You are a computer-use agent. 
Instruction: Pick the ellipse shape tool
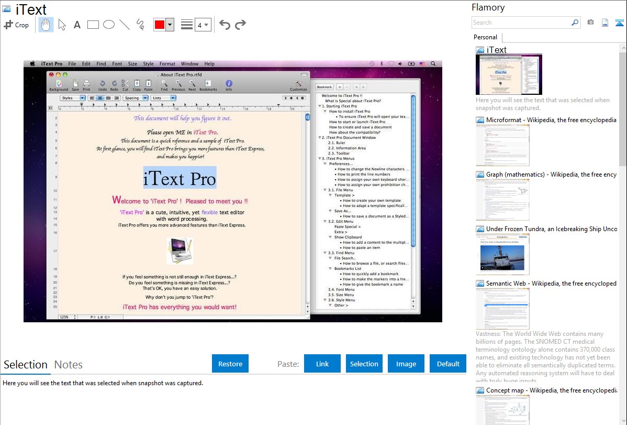coord(109,25)
